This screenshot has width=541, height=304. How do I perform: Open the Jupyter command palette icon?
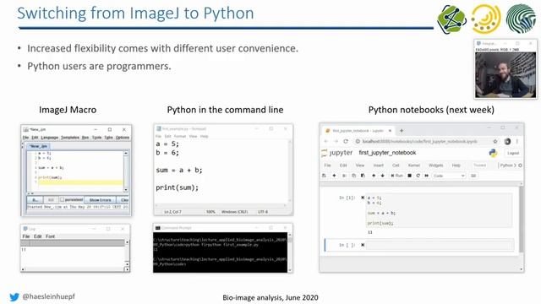[473, 176]
